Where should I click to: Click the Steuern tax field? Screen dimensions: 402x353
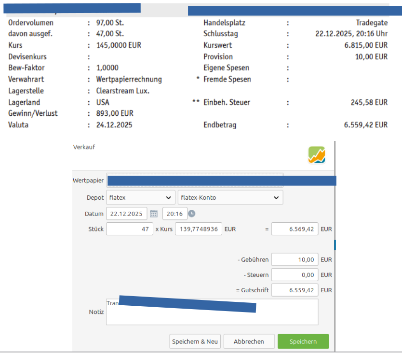(294, 275)
